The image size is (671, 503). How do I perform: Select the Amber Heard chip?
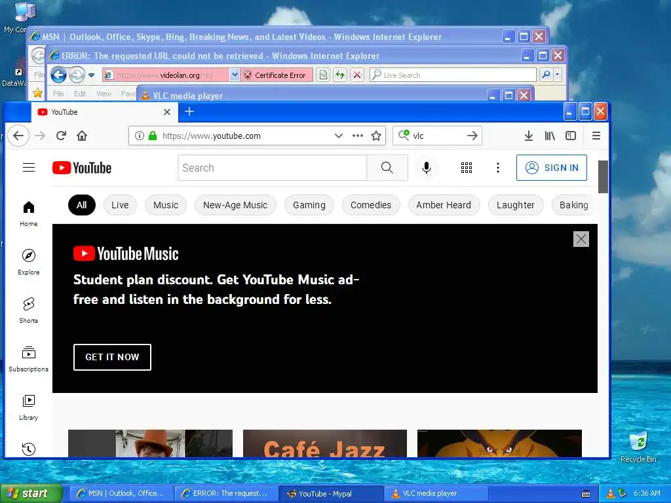(444, 205)
